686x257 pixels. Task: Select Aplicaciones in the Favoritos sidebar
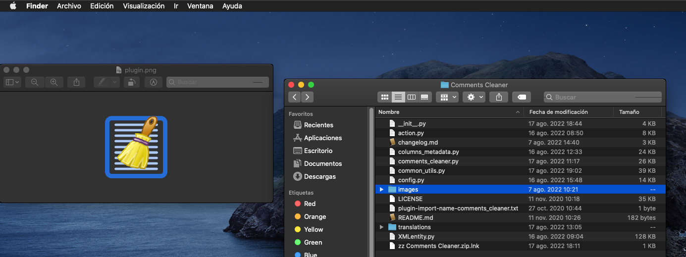coord(322,138)
